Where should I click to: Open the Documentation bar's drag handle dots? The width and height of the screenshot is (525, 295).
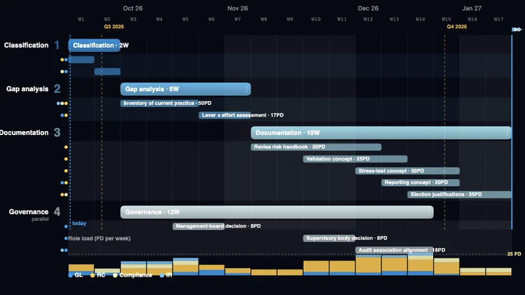507,133
